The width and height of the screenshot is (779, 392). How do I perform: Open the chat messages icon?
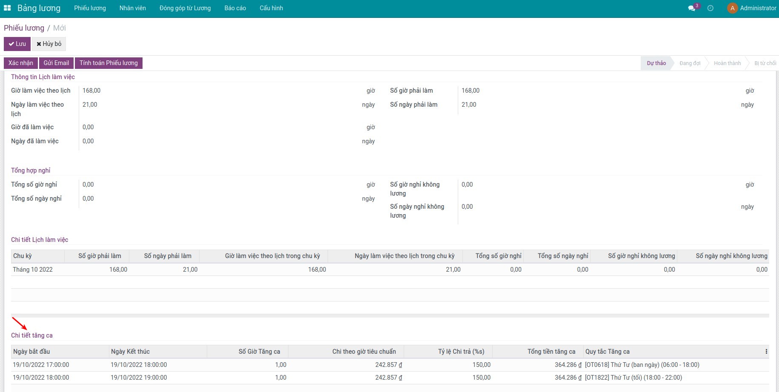(x=692, y=8)
